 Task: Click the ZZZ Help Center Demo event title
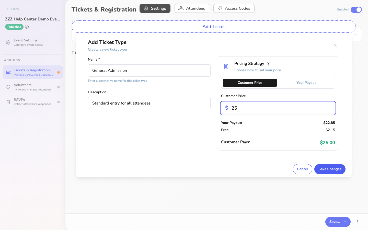click(32, 19)
